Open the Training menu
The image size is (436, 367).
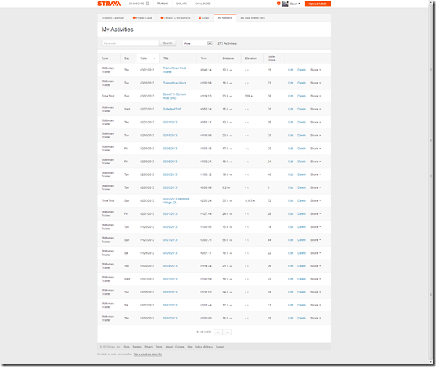pyautogui.click(x=162, y=4)
